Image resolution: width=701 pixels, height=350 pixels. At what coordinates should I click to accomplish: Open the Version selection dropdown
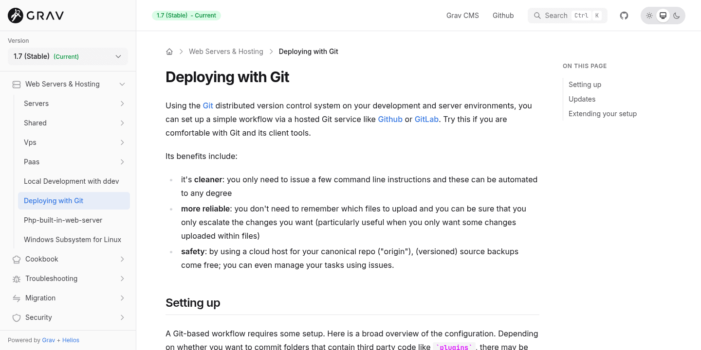tap(68, 56)
